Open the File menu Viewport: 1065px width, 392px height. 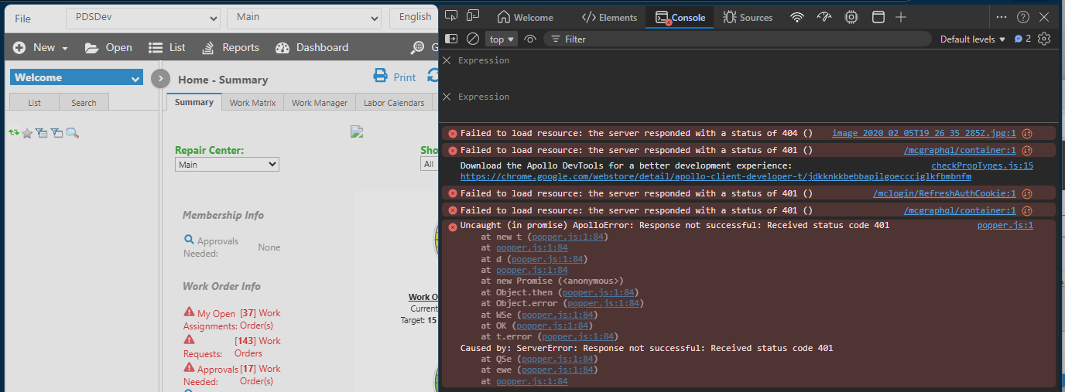[x=22, y=19]
